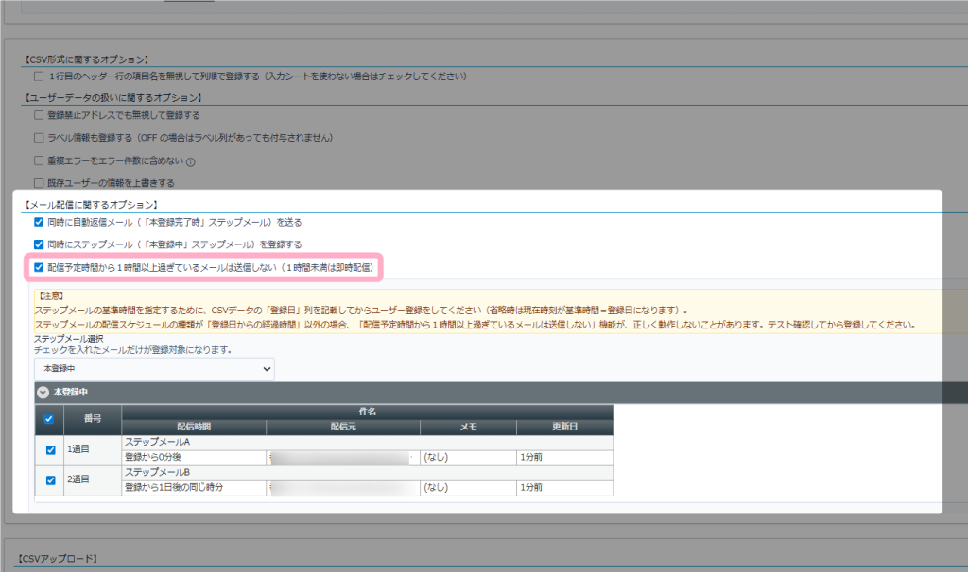The height and width of the screenshot is (572, 968).
Task: Enable 登録禁止アドレスでも無視して登録する checkbox
Action: [x=39, y=115]
